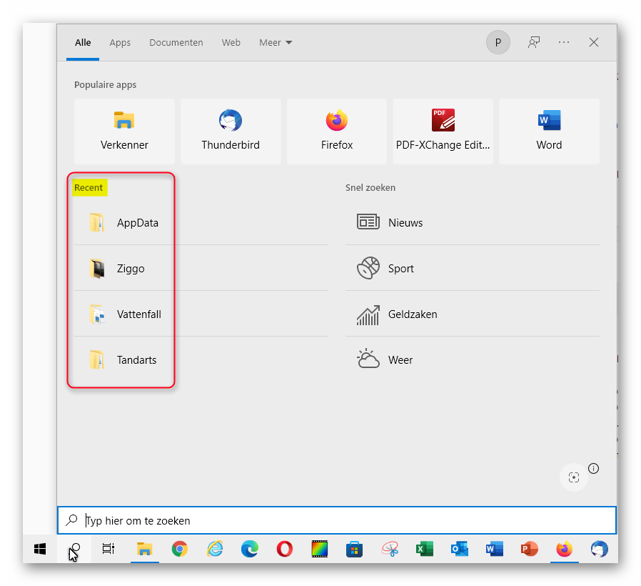This screenshot has height=586, width=641.
Task: Open the recent Ziggo folder
Action: (x=130, y=269)
